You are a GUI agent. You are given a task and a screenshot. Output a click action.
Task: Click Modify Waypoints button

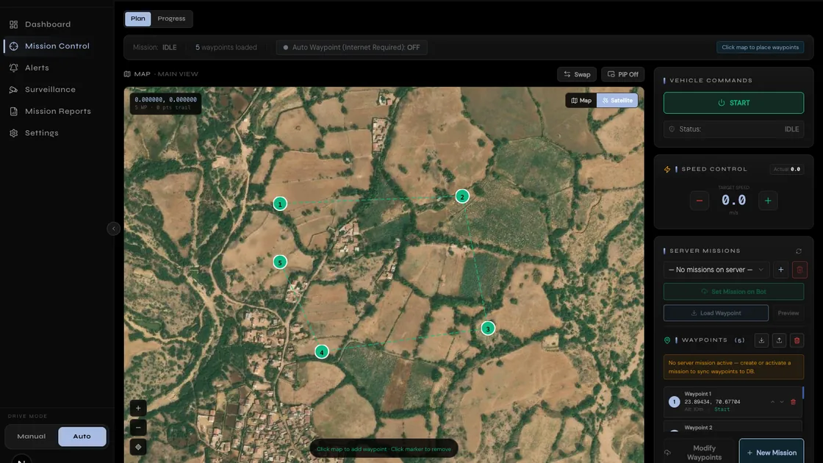(x=700, y=453)
